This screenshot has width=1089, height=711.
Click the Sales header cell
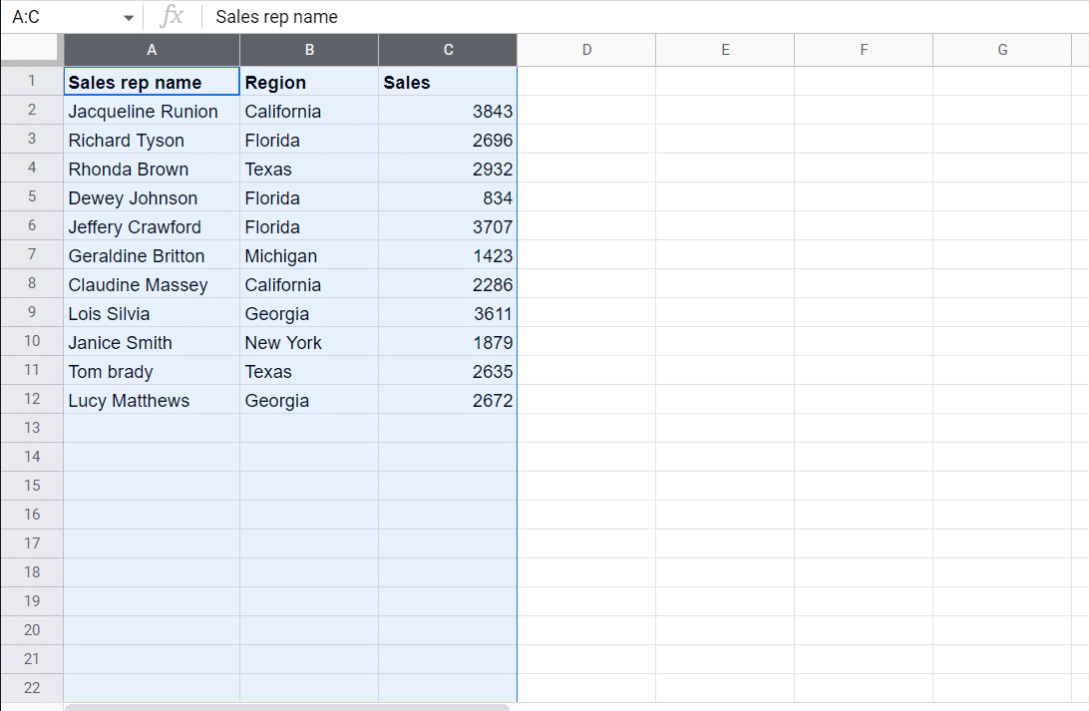coord(448,83)
